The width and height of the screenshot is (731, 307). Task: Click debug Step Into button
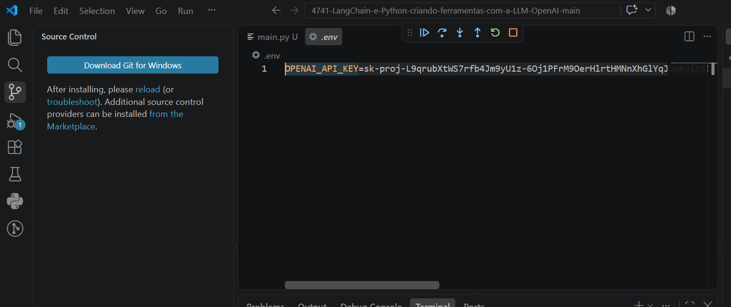(x=460, y=33)
